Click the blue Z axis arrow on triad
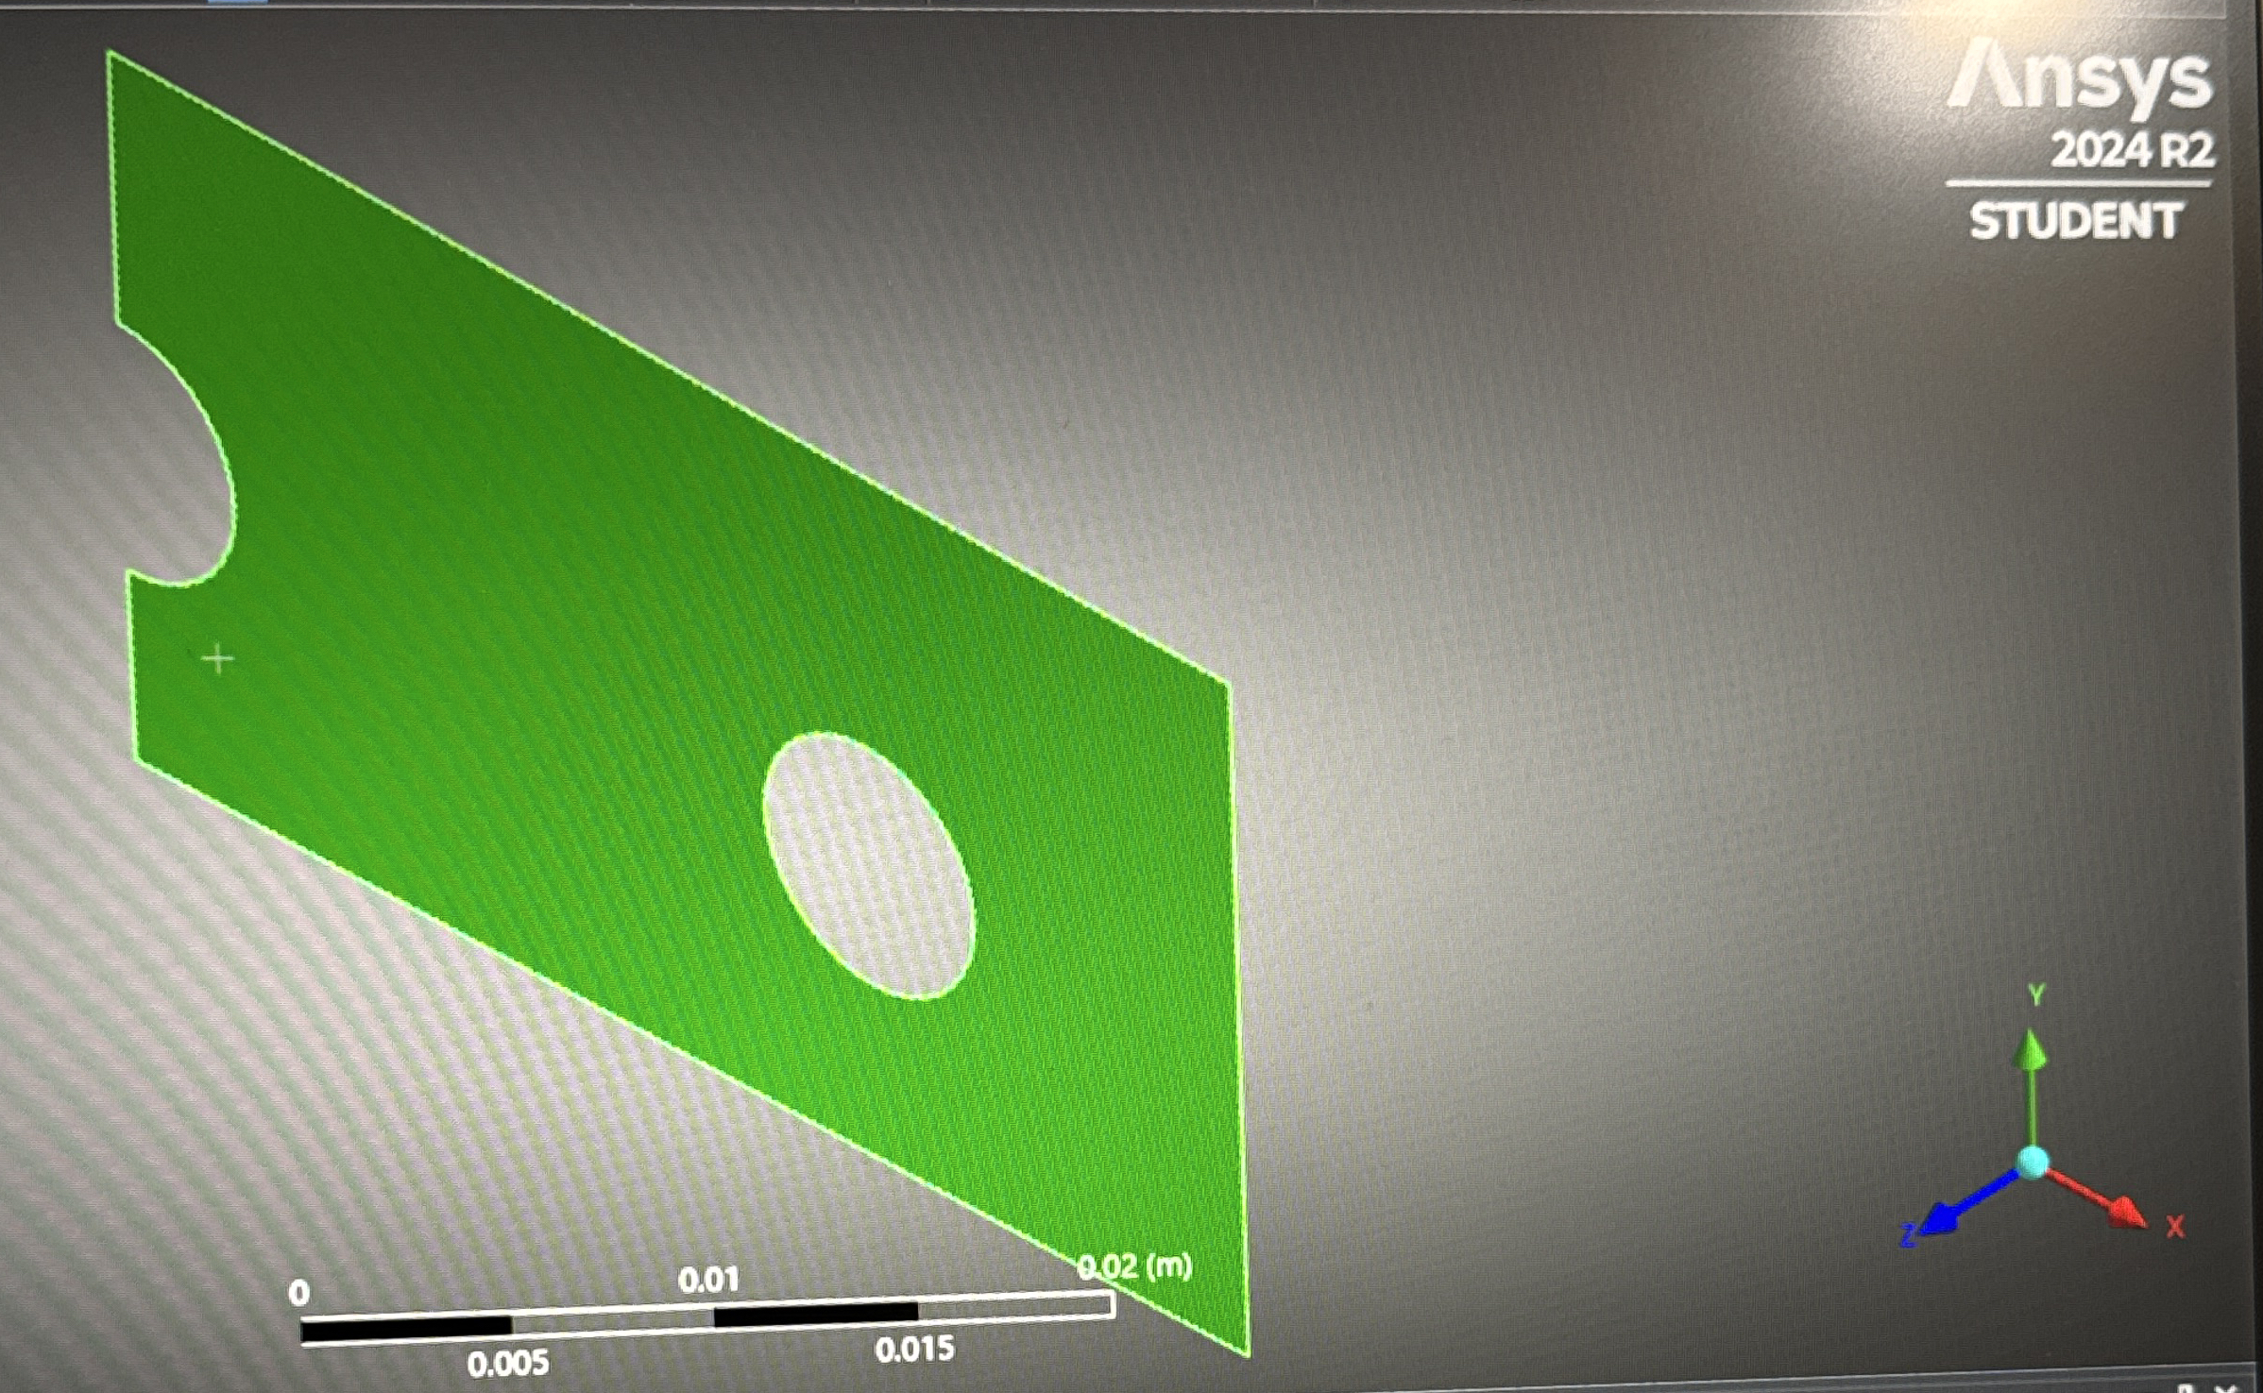 point(1944,1218)
